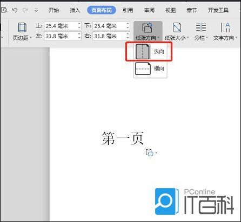
Task: Decrease the right margin with stepper
Action: coord(128,38)
